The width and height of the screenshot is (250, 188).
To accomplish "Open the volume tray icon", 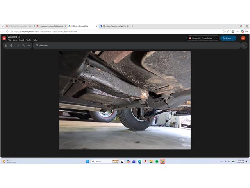I will pyautogui.click(x=229, y=161).
